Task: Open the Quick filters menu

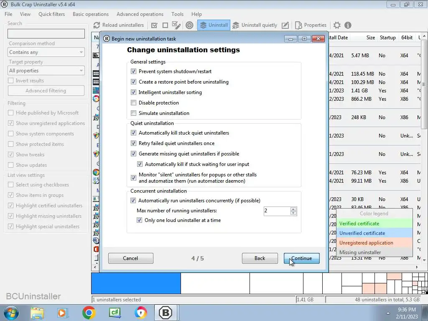Action: click(x=51, y=14)
